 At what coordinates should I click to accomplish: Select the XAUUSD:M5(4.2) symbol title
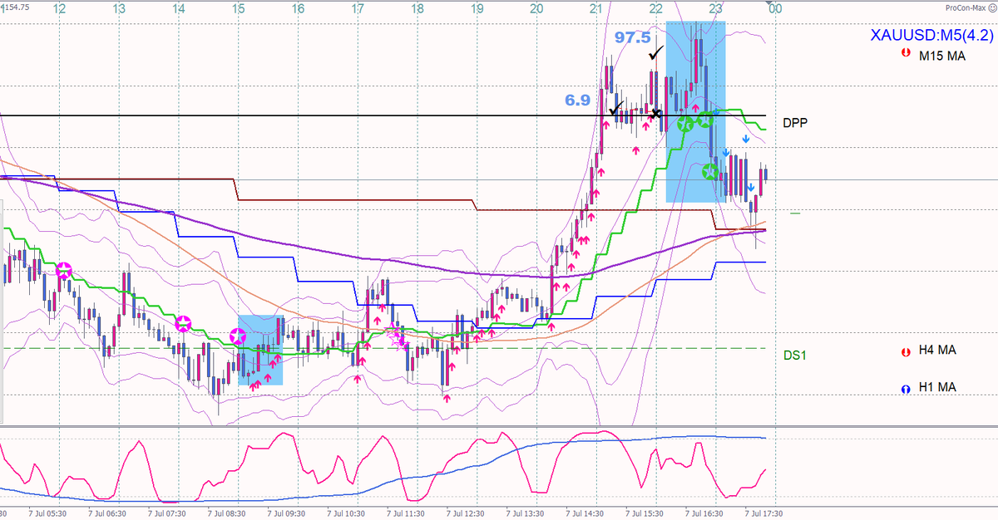(x=931, y=36)
